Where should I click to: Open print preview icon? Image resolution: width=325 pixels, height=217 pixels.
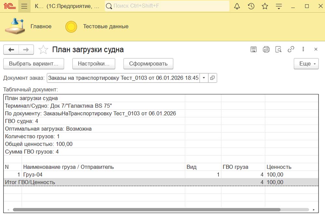tap(278, 49)
